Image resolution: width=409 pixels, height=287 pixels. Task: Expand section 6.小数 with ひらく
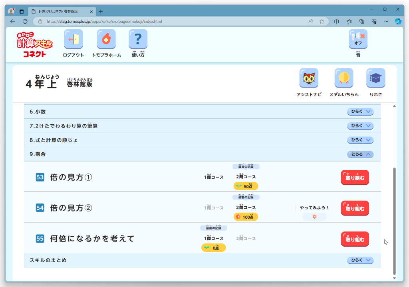point(360,112)
